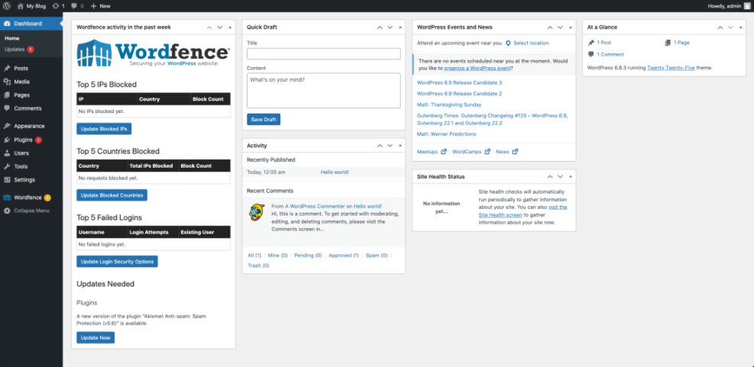Move Quick Draft widget down

pos(390,27)
